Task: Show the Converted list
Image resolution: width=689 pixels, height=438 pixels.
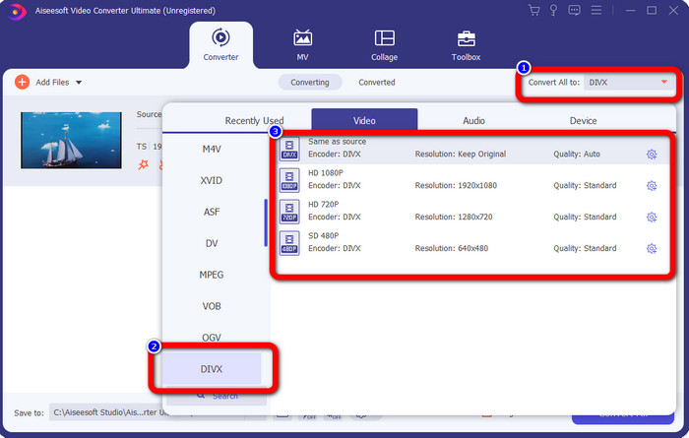Action: click(x=377, y=83)
